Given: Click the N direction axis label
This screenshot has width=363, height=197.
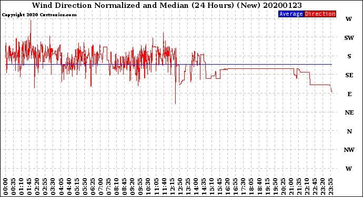Looking at the screenshot, I should pyautogui.click(x=349, y=131).
